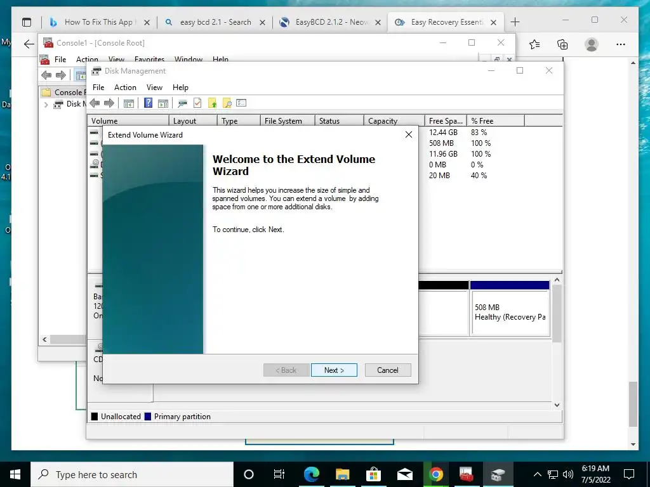650x487 pixels.
Task: Switch to 'easy bcd 2.1 - Search' tab
Action: [x=215, y=22]
